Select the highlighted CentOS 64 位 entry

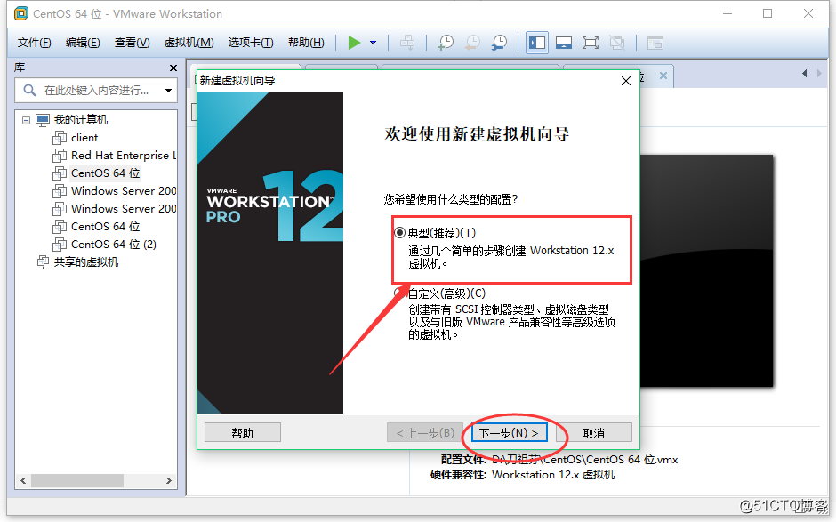pos(106,173)
